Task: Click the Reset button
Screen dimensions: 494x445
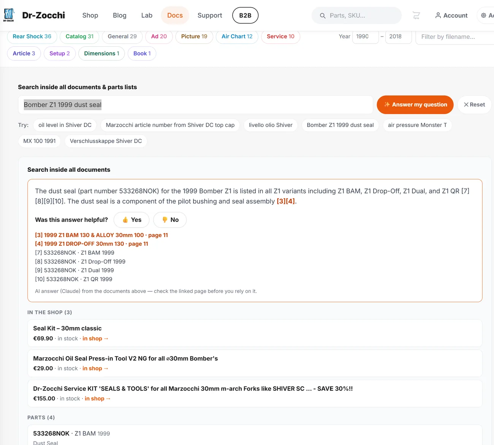Action: [x=474, y=105]
